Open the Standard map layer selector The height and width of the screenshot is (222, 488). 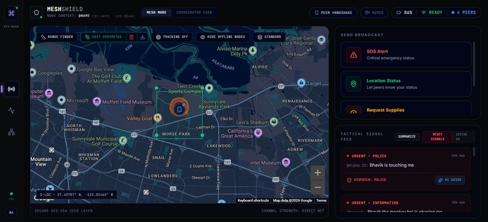(x=269, y=37)
